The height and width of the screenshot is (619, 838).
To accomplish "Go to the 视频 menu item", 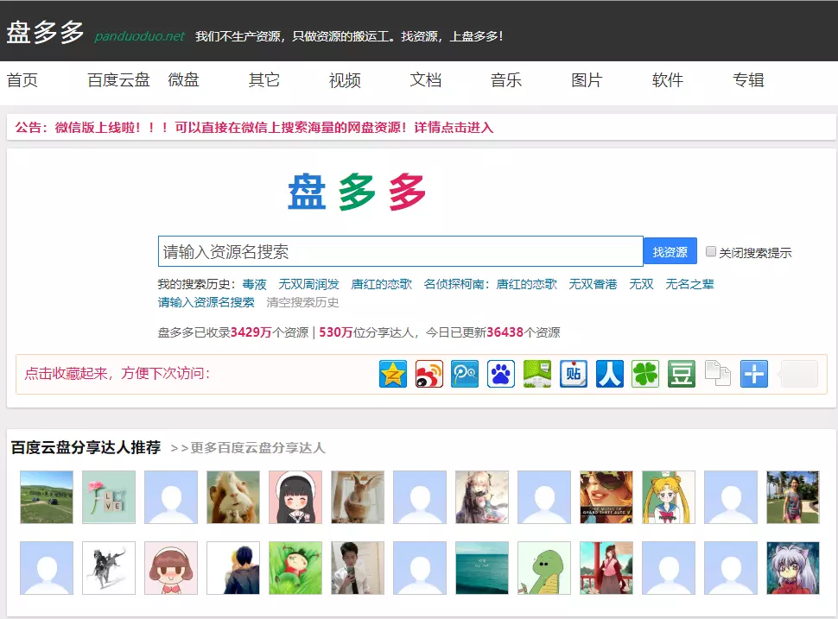I will click(345, 80).
